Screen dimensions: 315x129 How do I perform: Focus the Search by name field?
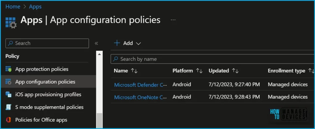[x=213, y=59]
